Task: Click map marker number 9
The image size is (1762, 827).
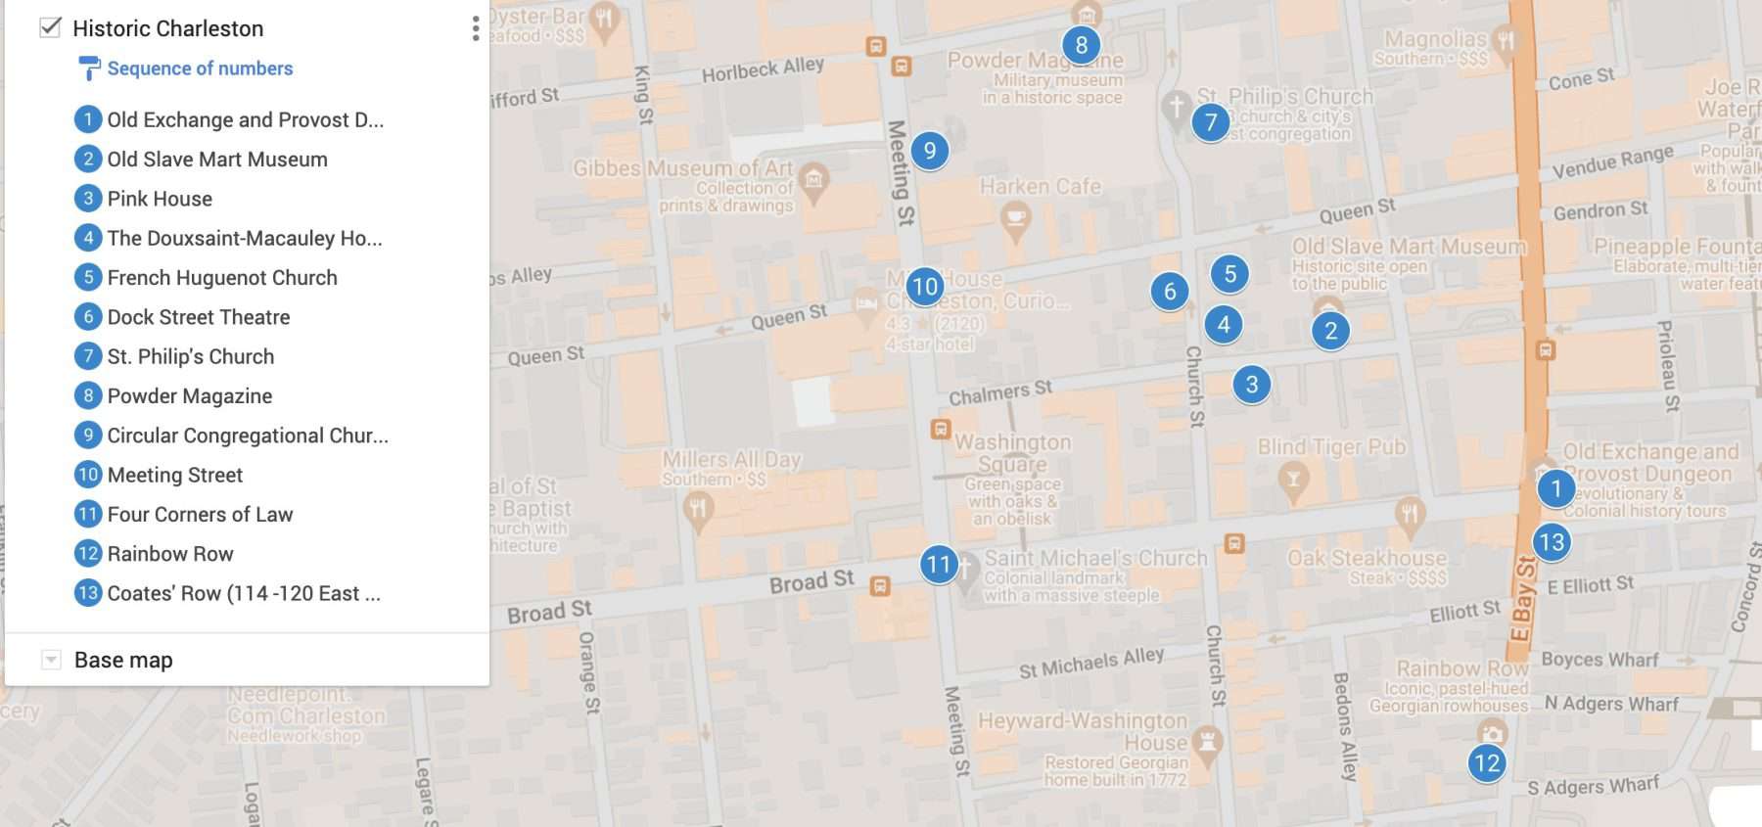Action: 929,151
